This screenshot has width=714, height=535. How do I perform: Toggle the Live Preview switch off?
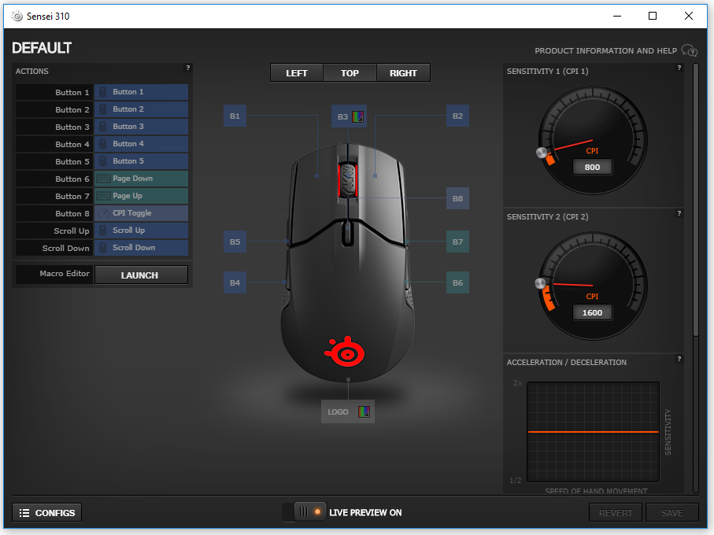[x=309, y=512]
